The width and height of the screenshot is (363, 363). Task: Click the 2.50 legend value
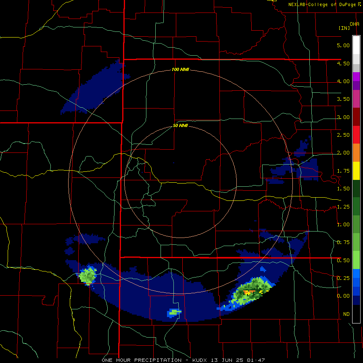point(343,135)
